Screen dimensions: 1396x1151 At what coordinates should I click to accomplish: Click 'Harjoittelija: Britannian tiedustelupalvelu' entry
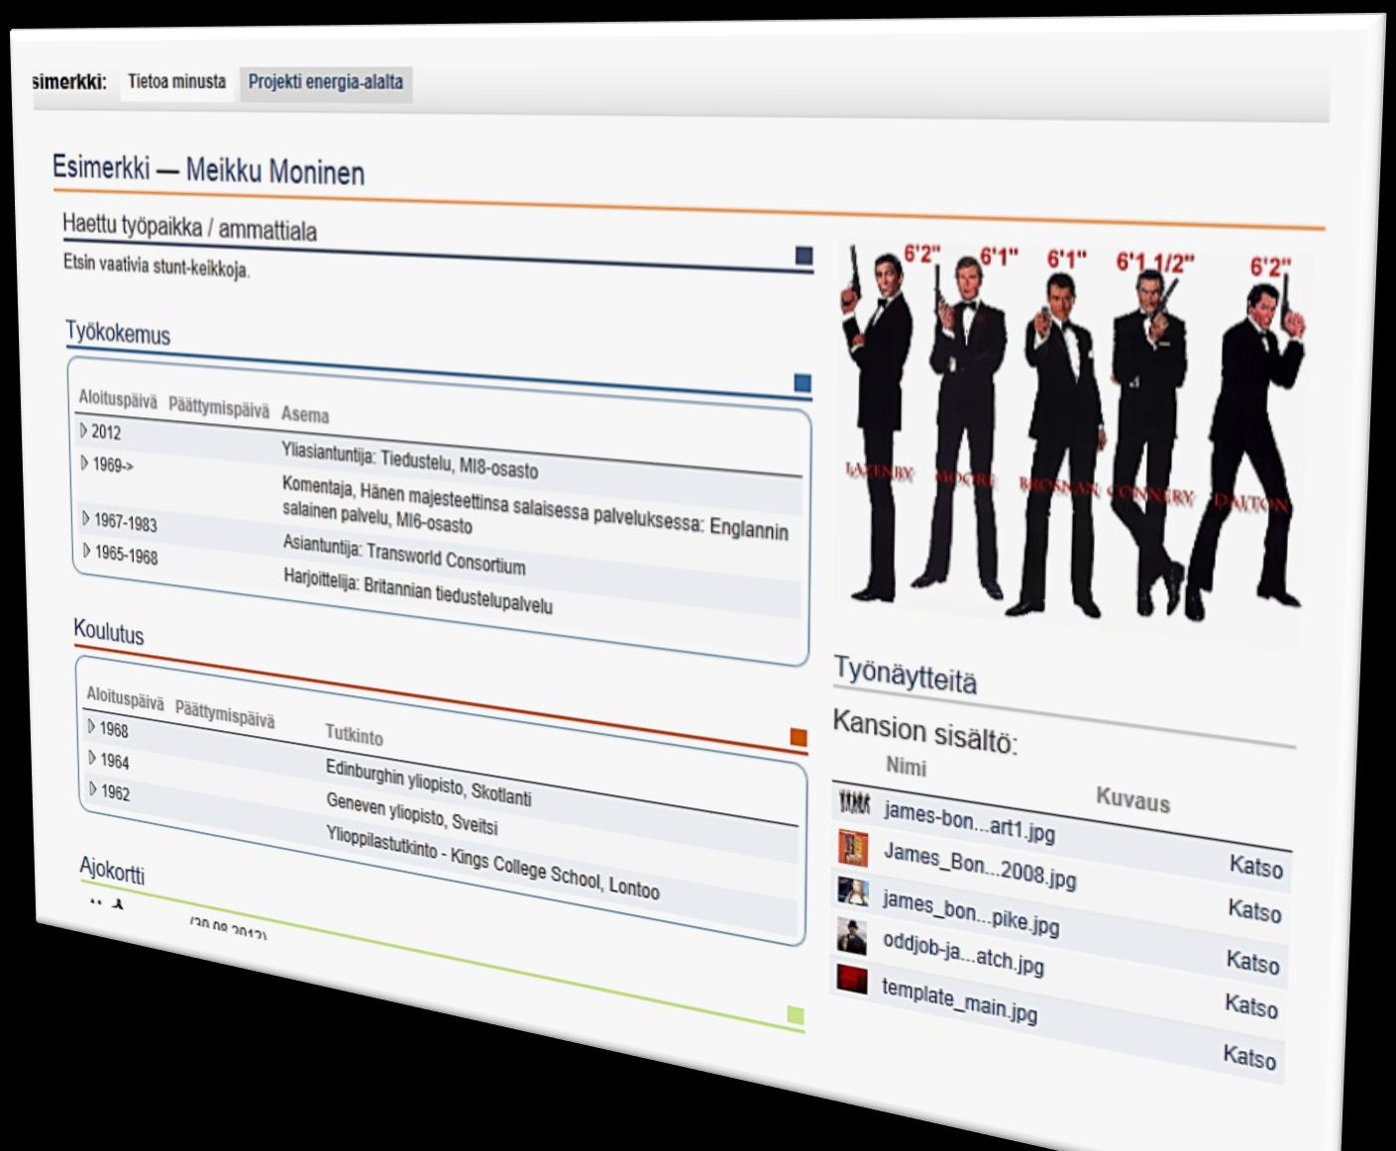click(x=418, y=592)
